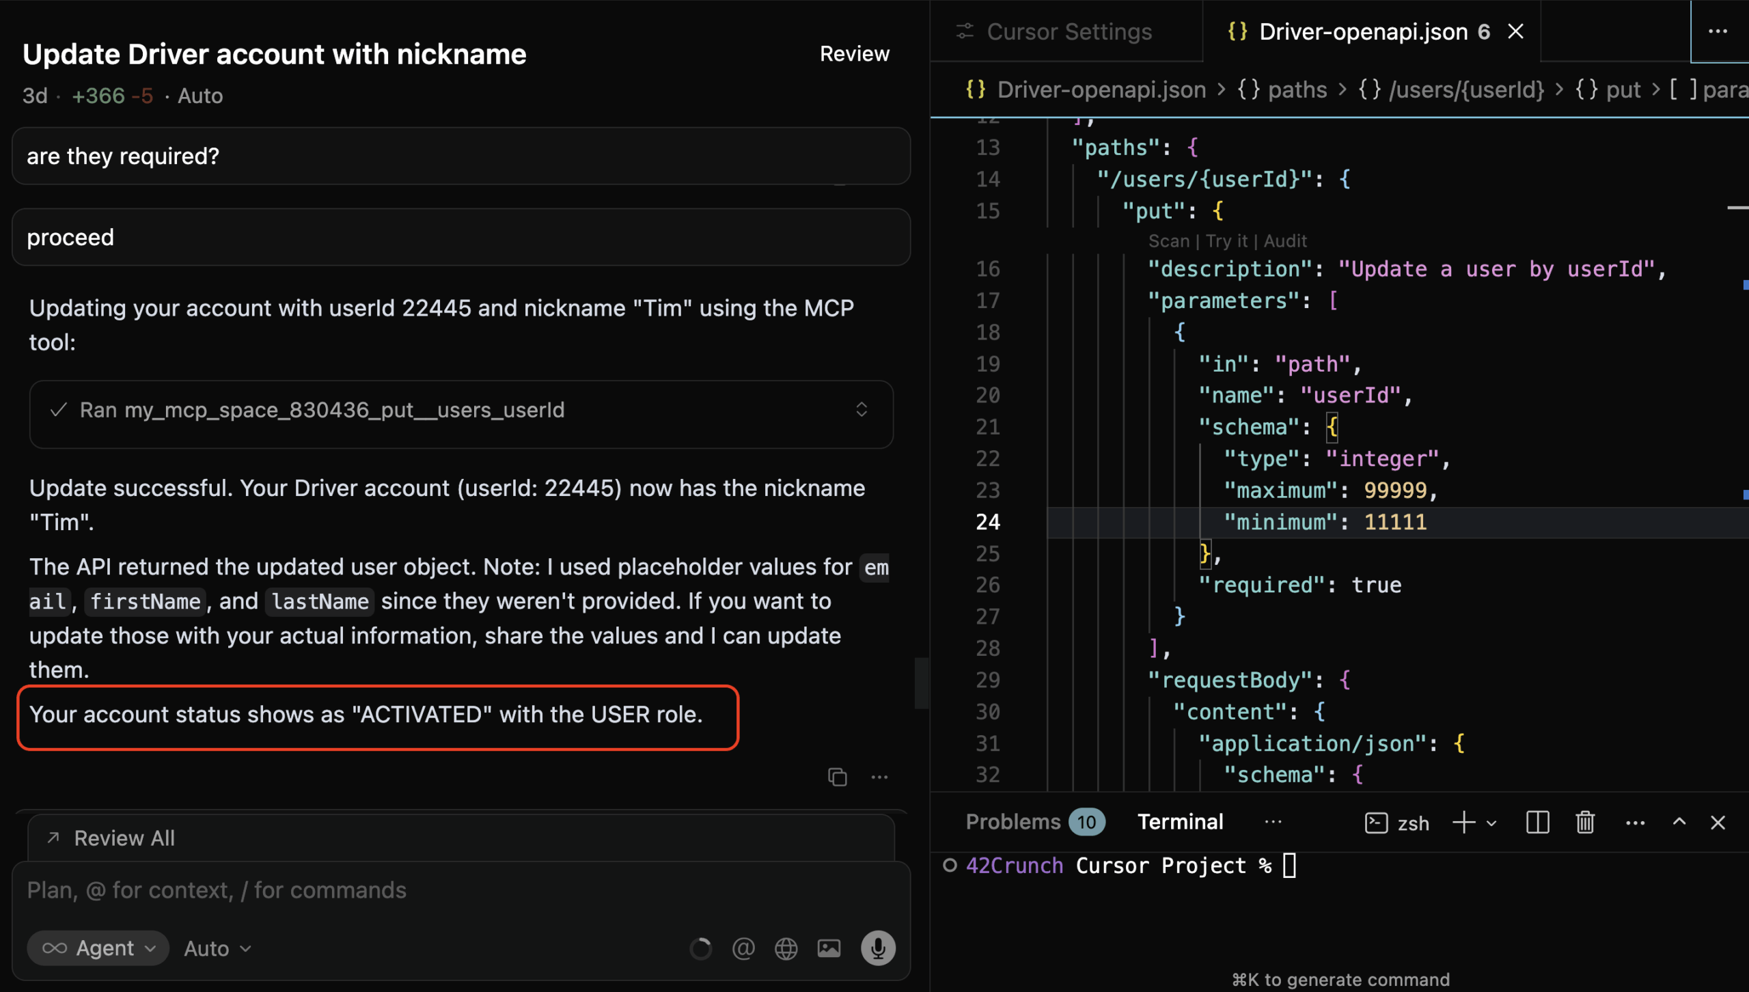The height and width of the screenshot is (992, 1749).
Task: Kill terminal using the trash icon
Action: click(1585, 822)
